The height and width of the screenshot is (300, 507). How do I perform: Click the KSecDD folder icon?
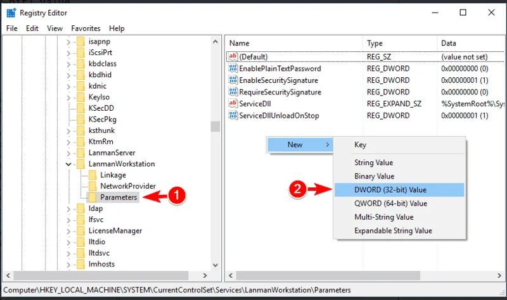81,108
